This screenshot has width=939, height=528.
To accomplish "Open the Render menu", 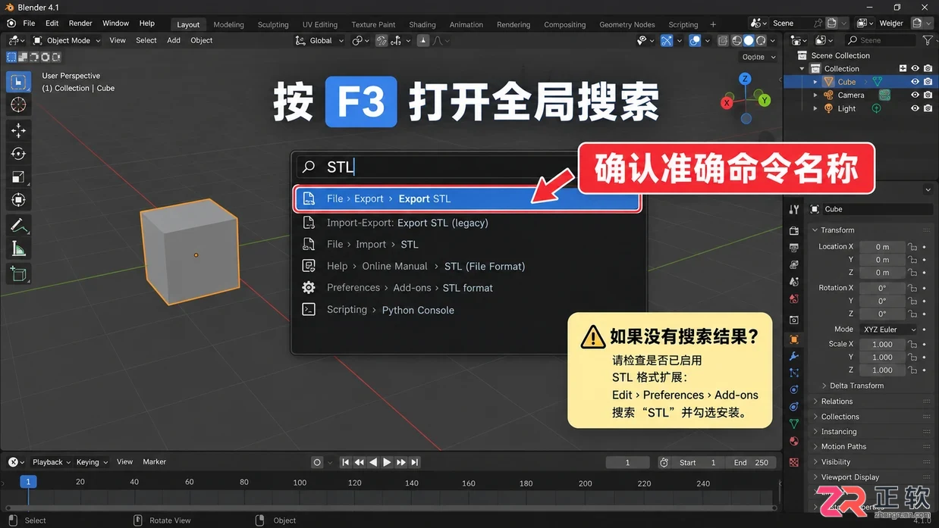I will pos(80,23).
